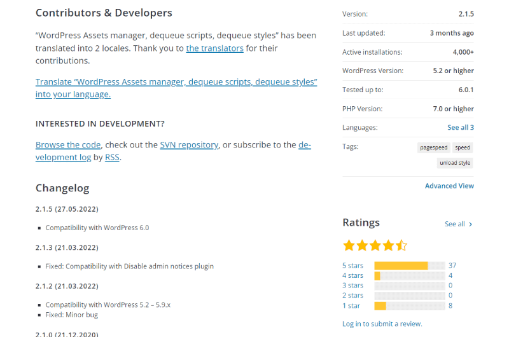Viewport: 509px width, 337px height.
Task: Click Fixed: Minor bug text
Action: pyautogui.click(x=71, y=315)
